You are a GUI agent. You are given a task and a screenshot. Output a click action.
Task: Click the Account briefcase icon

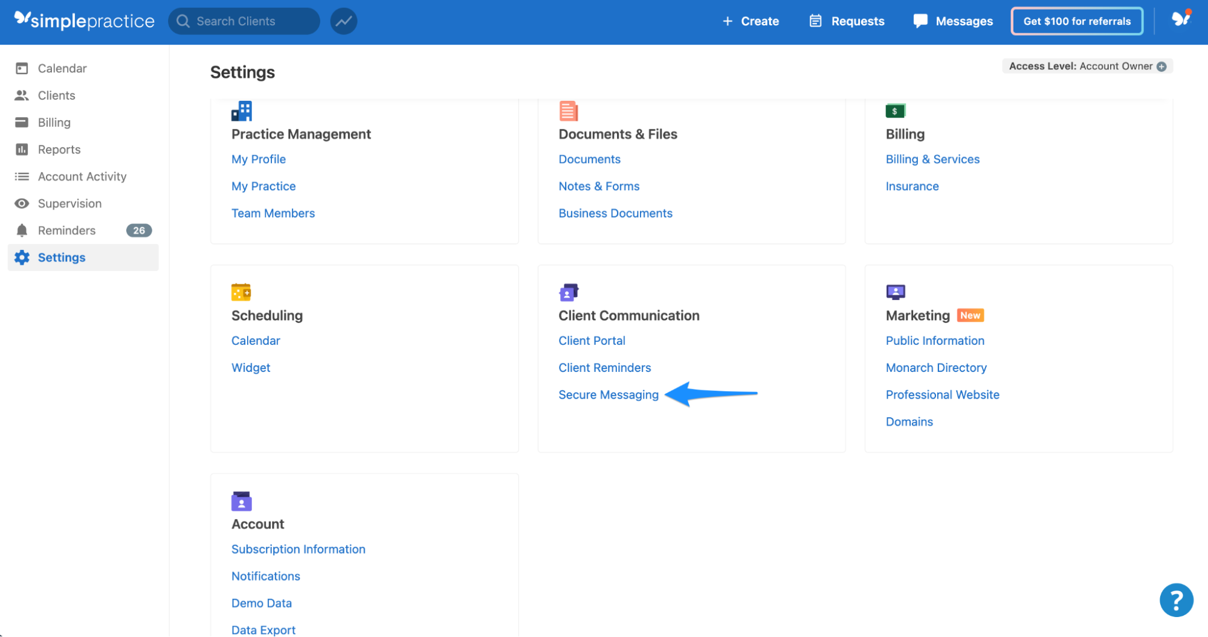coord(241,501)
